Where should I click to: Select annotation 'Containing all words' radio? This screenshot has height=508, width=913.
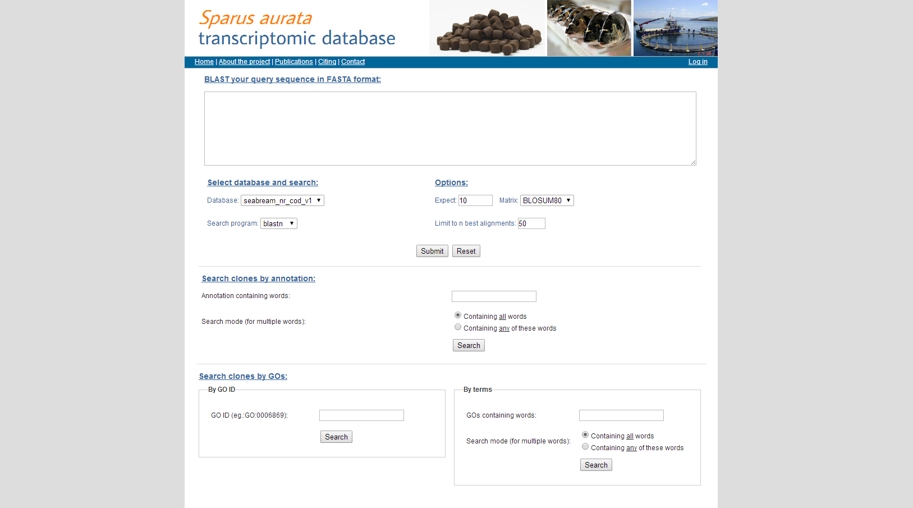click(x=458, y=315)
